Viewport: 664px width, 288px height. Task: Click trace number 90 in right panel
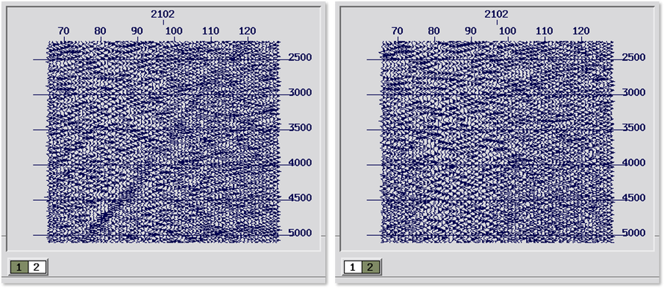pyautogui.click(x=471, y=31)
